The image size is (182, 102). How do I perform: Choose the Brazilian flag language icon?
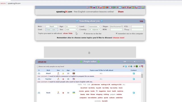click(x=113, y=7)
